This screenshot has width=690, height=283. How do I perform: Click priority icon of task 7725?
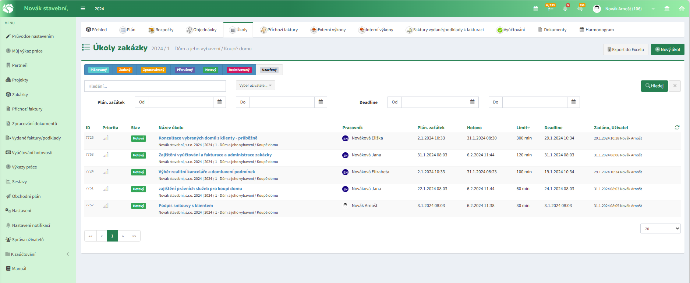[x=106, y=138]
